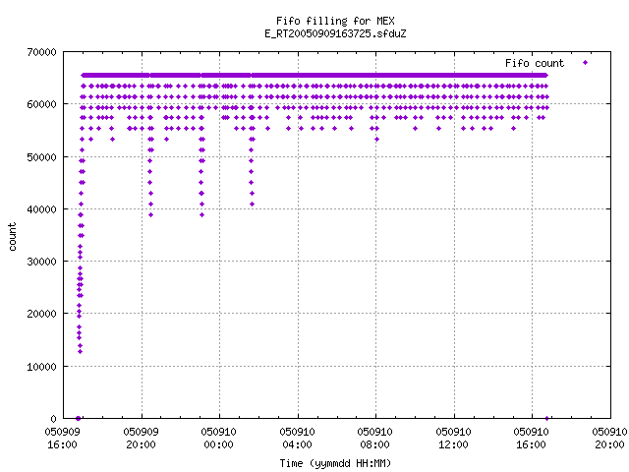This screenshot has height=472, width=629.
Task: Click the x-axis tick label 050910 20:00
Action: pyautogui.click(x=609, y=438)
